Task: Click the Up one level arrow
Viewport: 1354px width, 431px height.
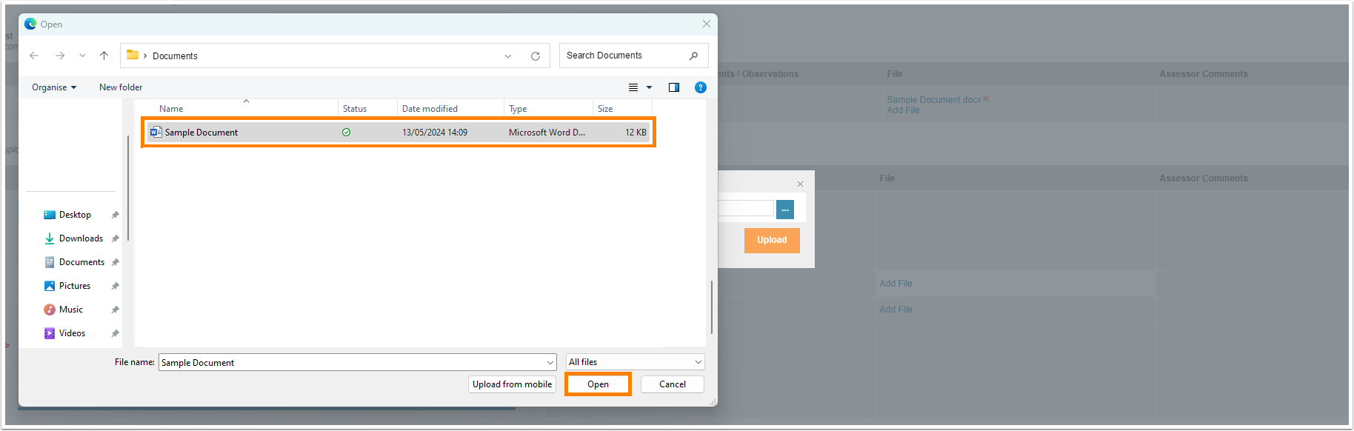Action: (104, 56)
